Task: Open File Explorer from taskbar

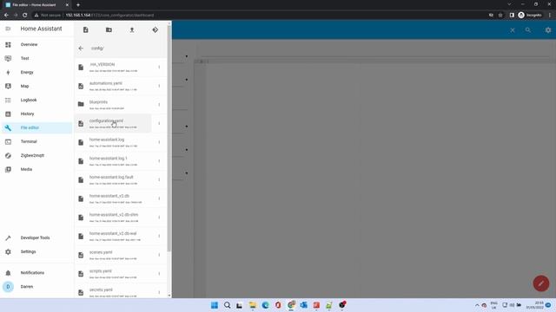Action: (253, 305)
